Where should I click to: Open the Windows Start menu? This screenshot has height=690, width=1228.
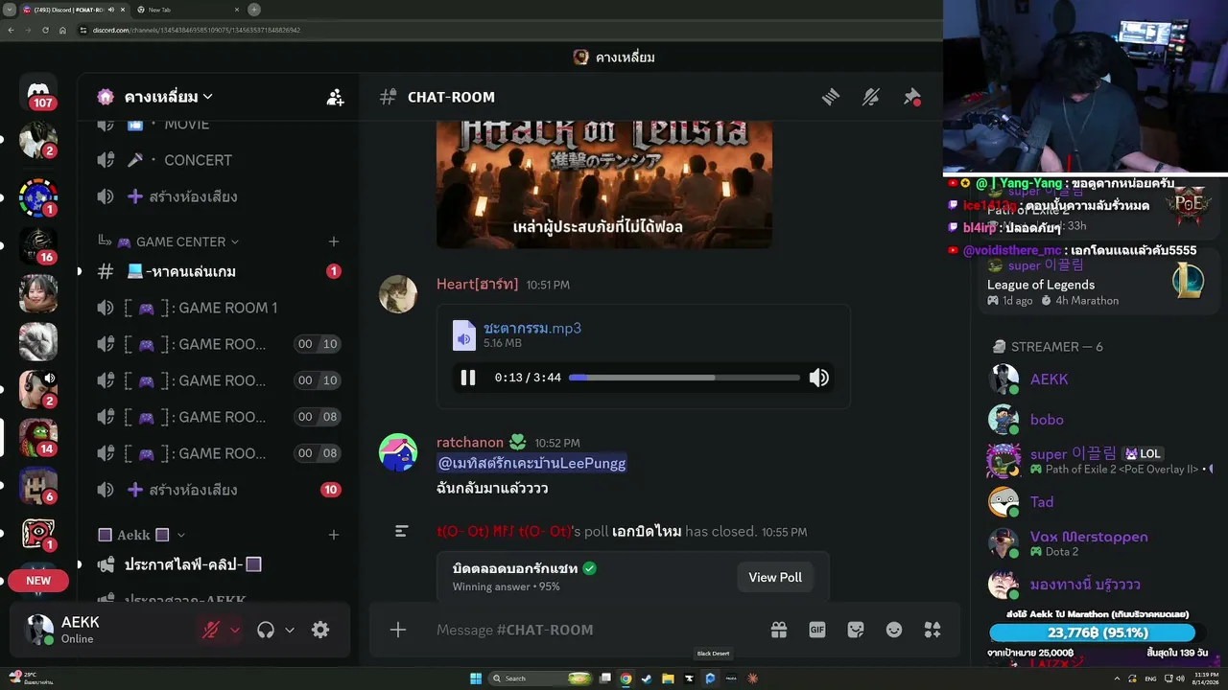pos(476,678)
